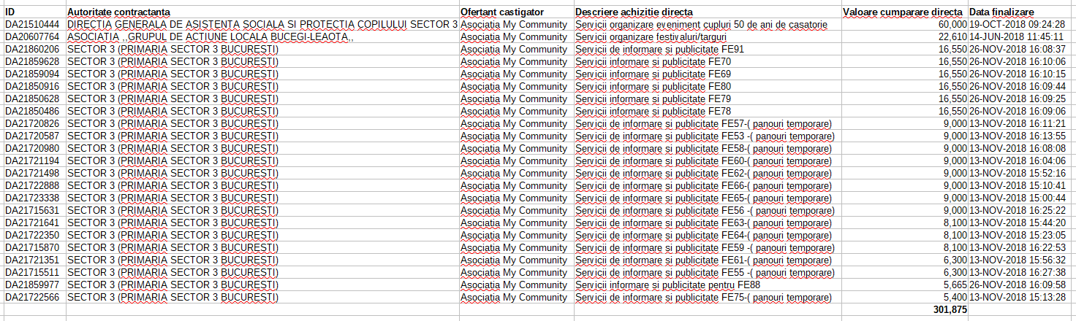Click the total cell showing 301,875
The width and height of the screenshot is (1076, 321).
click(x=950, y=310)
